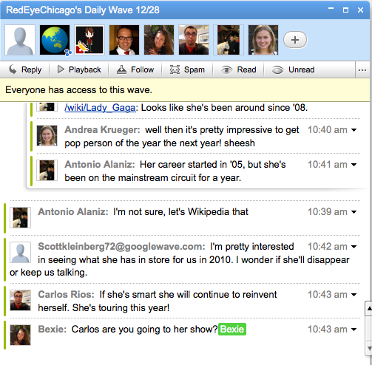
Task: Add a participant with the plus button
Action: point(295,40)
